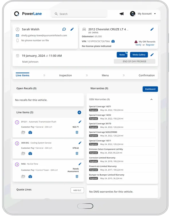
Task: Click the $78.62 price
Action: [76, 148]
